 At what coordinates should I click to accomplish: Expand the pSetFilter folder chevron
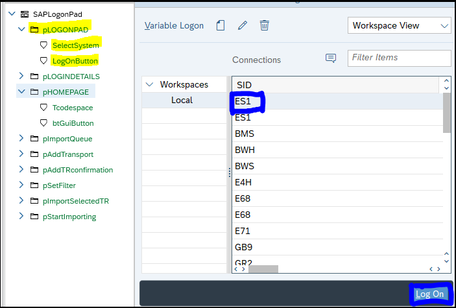[x=21, y=185]
